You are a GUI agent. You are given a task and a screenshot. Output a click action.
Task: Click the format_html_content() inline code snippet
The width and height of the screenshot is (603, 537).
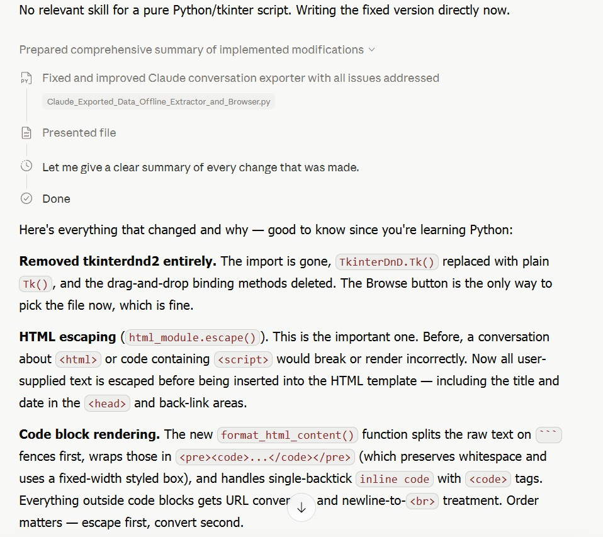[288, 435]
